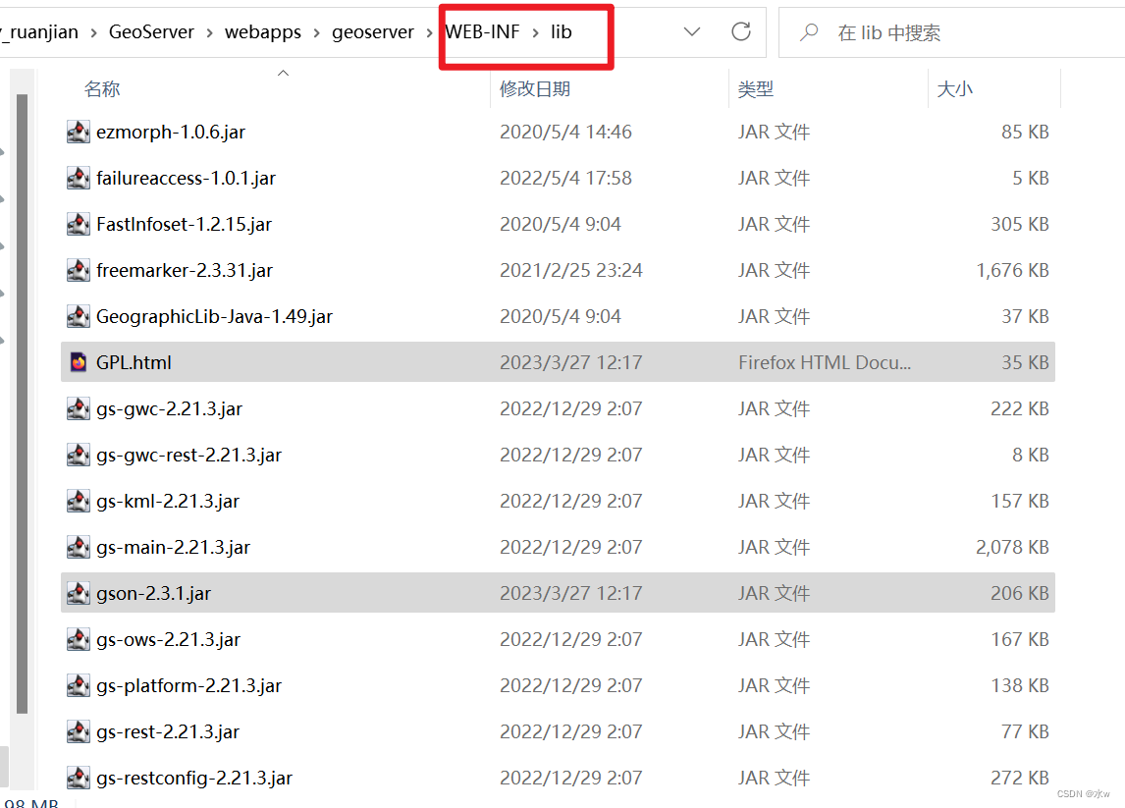Select file name ezmorph-1.0.6.jar
This screenshot has width=1125, height=808.
171,132
